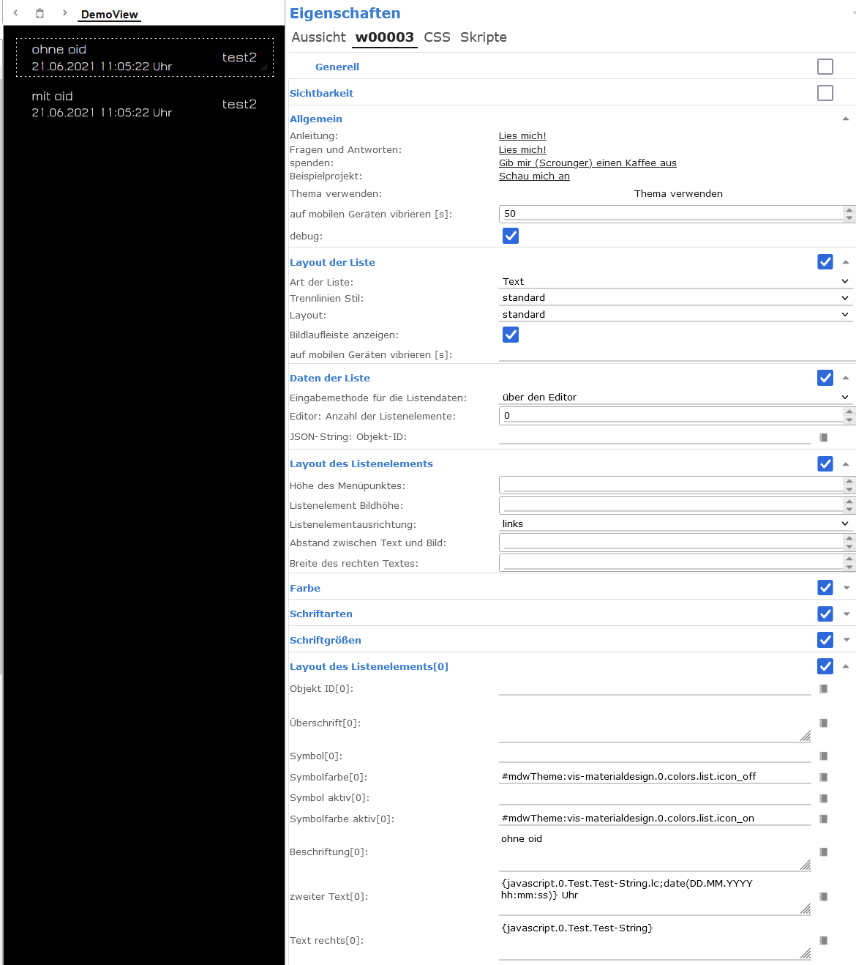
Task: Open Fragen und Antworten 'Lies mich!' link
Action: coord(522,150)
